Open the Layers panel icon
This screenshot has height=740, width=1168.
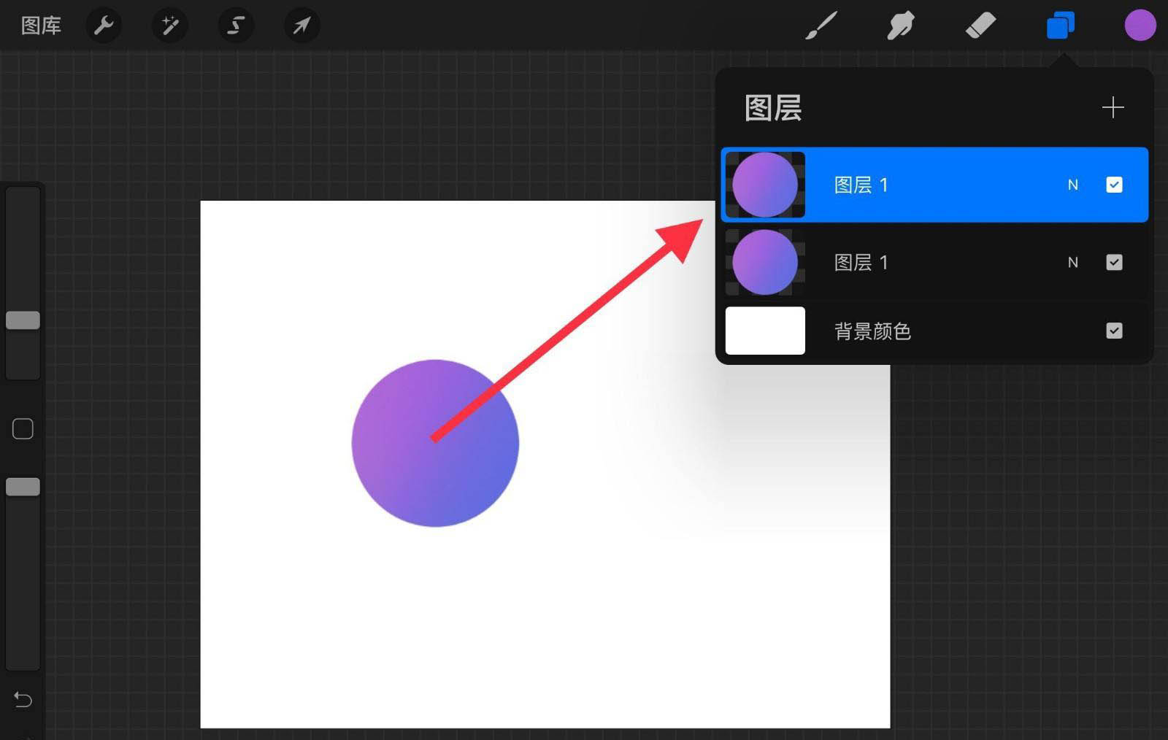coord(1060,26)
